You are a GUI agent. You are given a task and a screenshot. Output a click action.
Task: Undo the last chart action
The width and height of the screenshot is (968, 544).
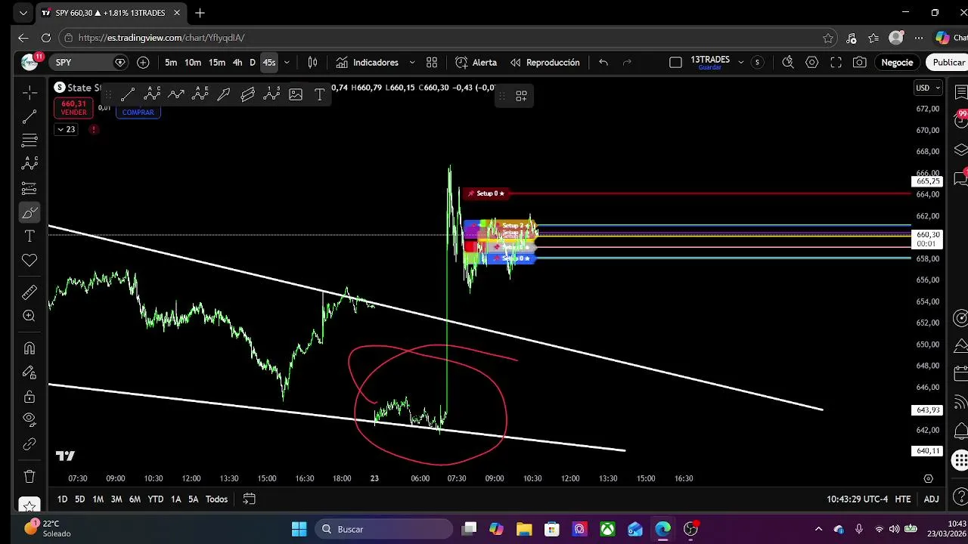[x=603, y=63]
